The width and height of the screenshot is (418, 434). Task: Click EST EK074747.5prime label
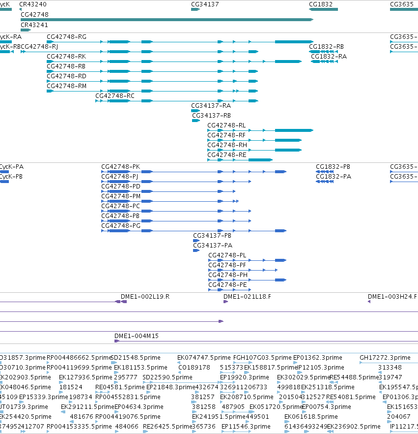point(204,358)
